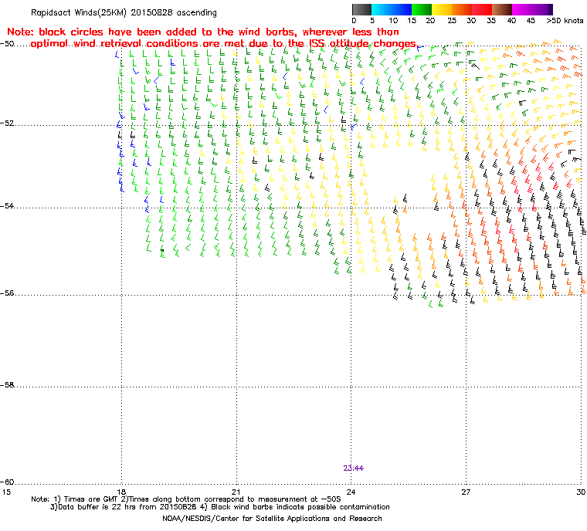
Task: Click the footnote 'Times are GMT' line
Action: coord(186,499)
